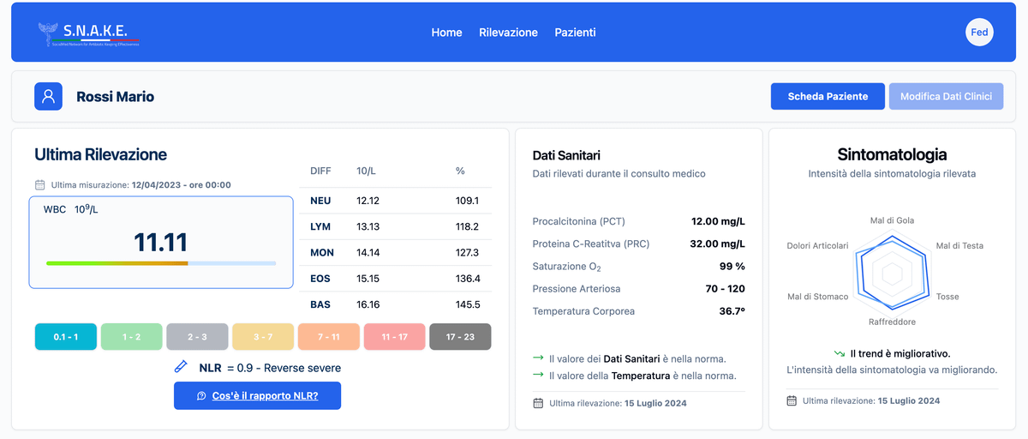The width and height of the screenshot is (1028, 439).
Task: Click the downward trend arrow icon
Action: click(x=840, y=353)
